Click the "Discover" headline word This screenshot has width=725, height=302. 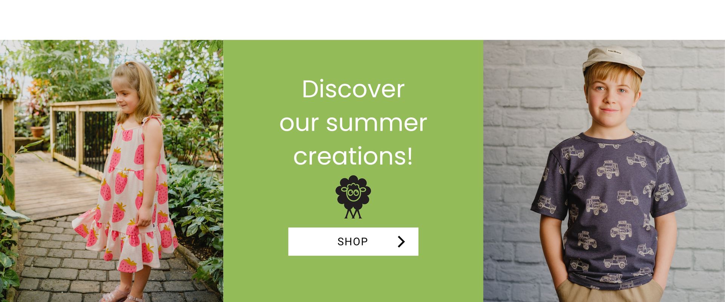[x=353, y=89]
